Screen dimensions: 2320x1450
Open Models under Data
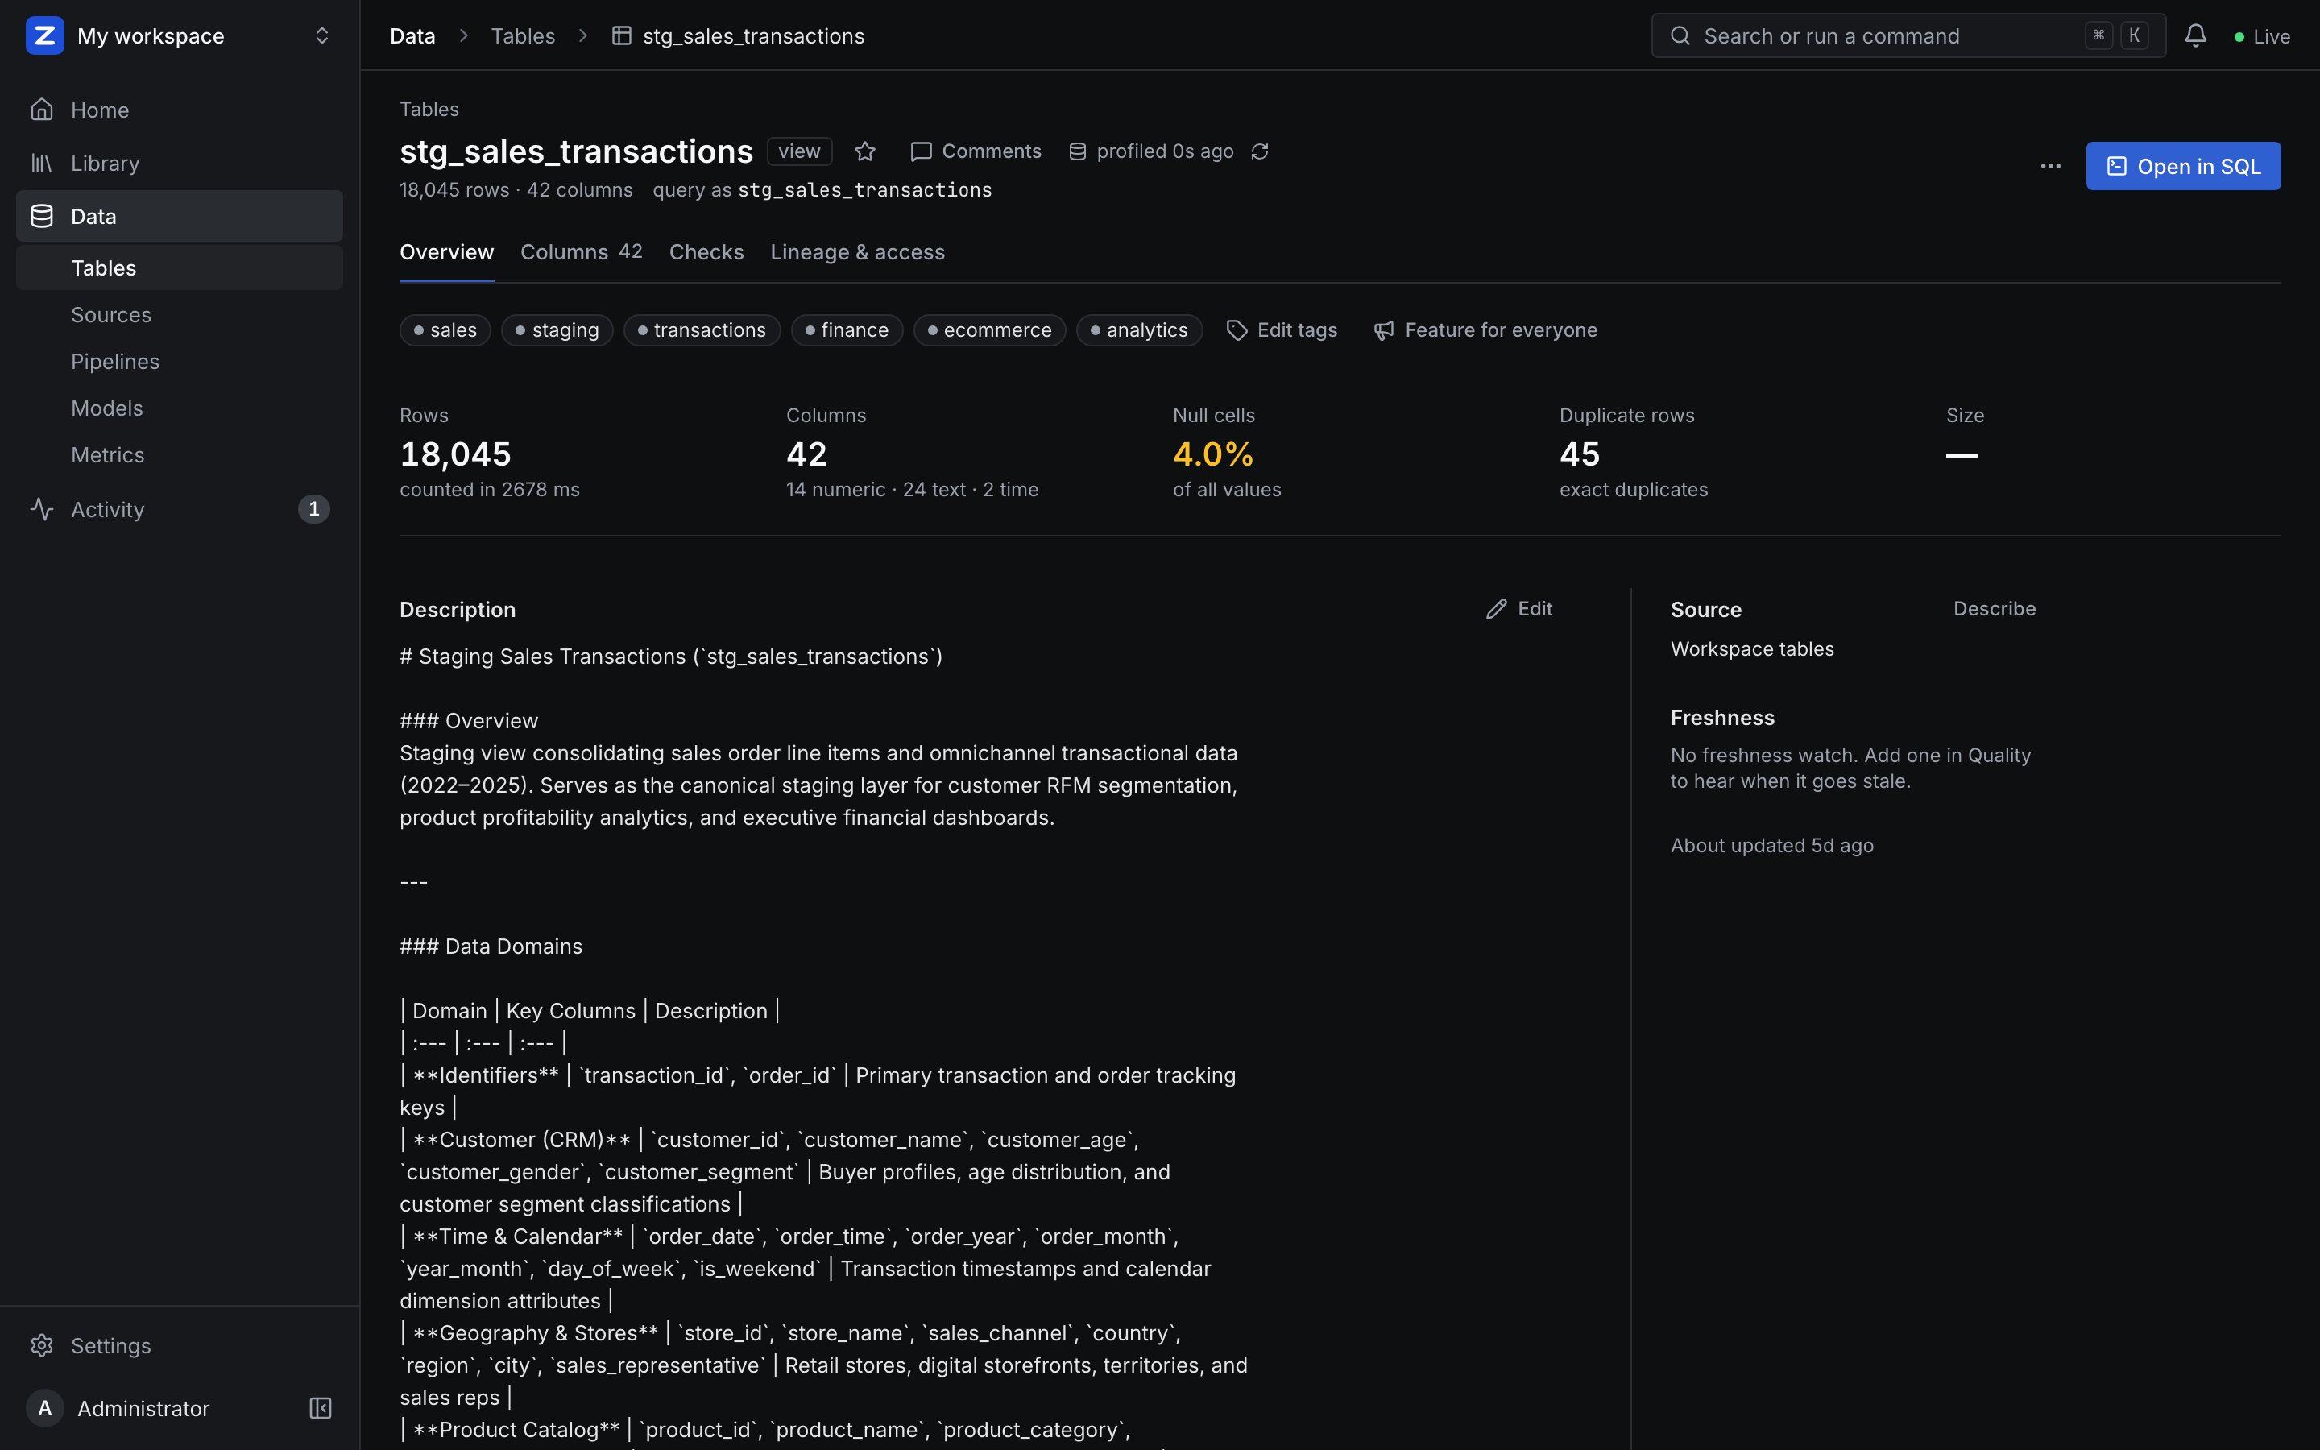[180, 408]
